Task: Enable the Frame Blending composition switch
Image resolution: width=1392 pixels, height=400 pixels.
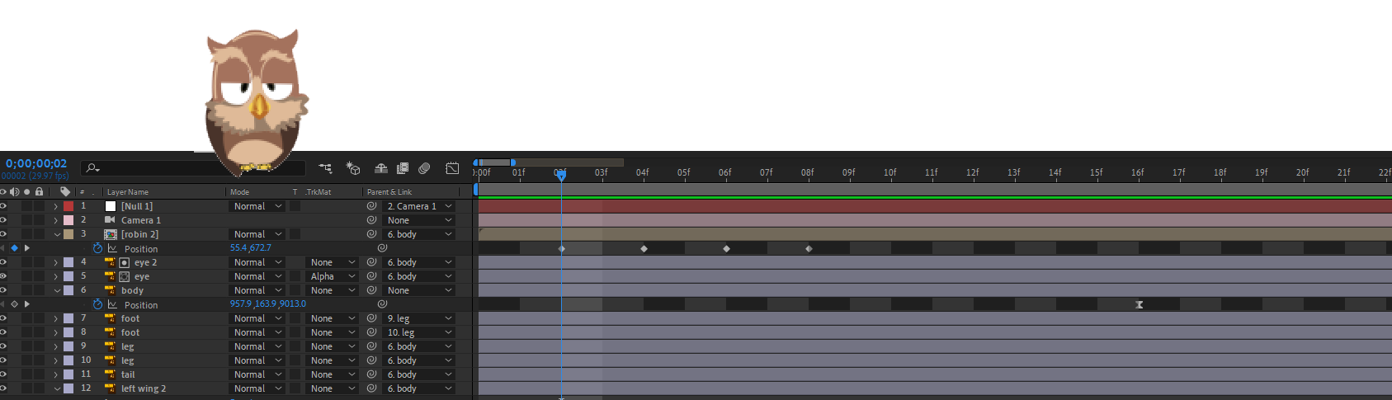Action: point(403,168)
